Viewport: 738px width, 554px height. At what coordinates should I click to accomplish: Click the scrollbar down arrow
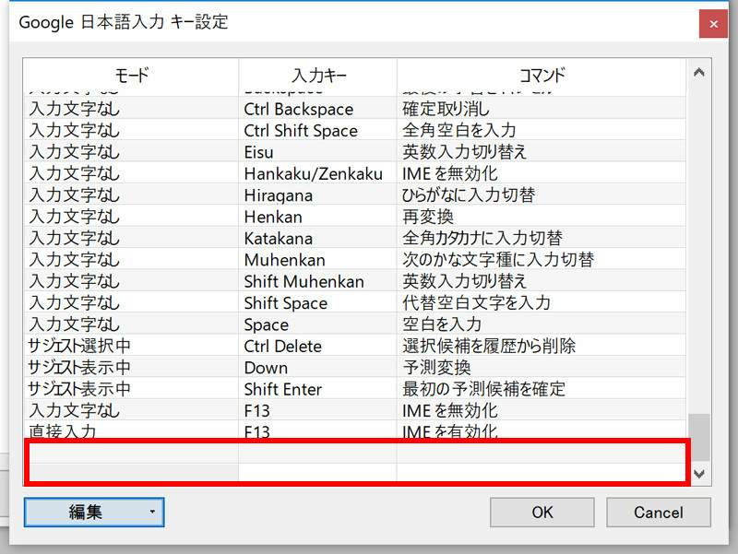(699, 474)
